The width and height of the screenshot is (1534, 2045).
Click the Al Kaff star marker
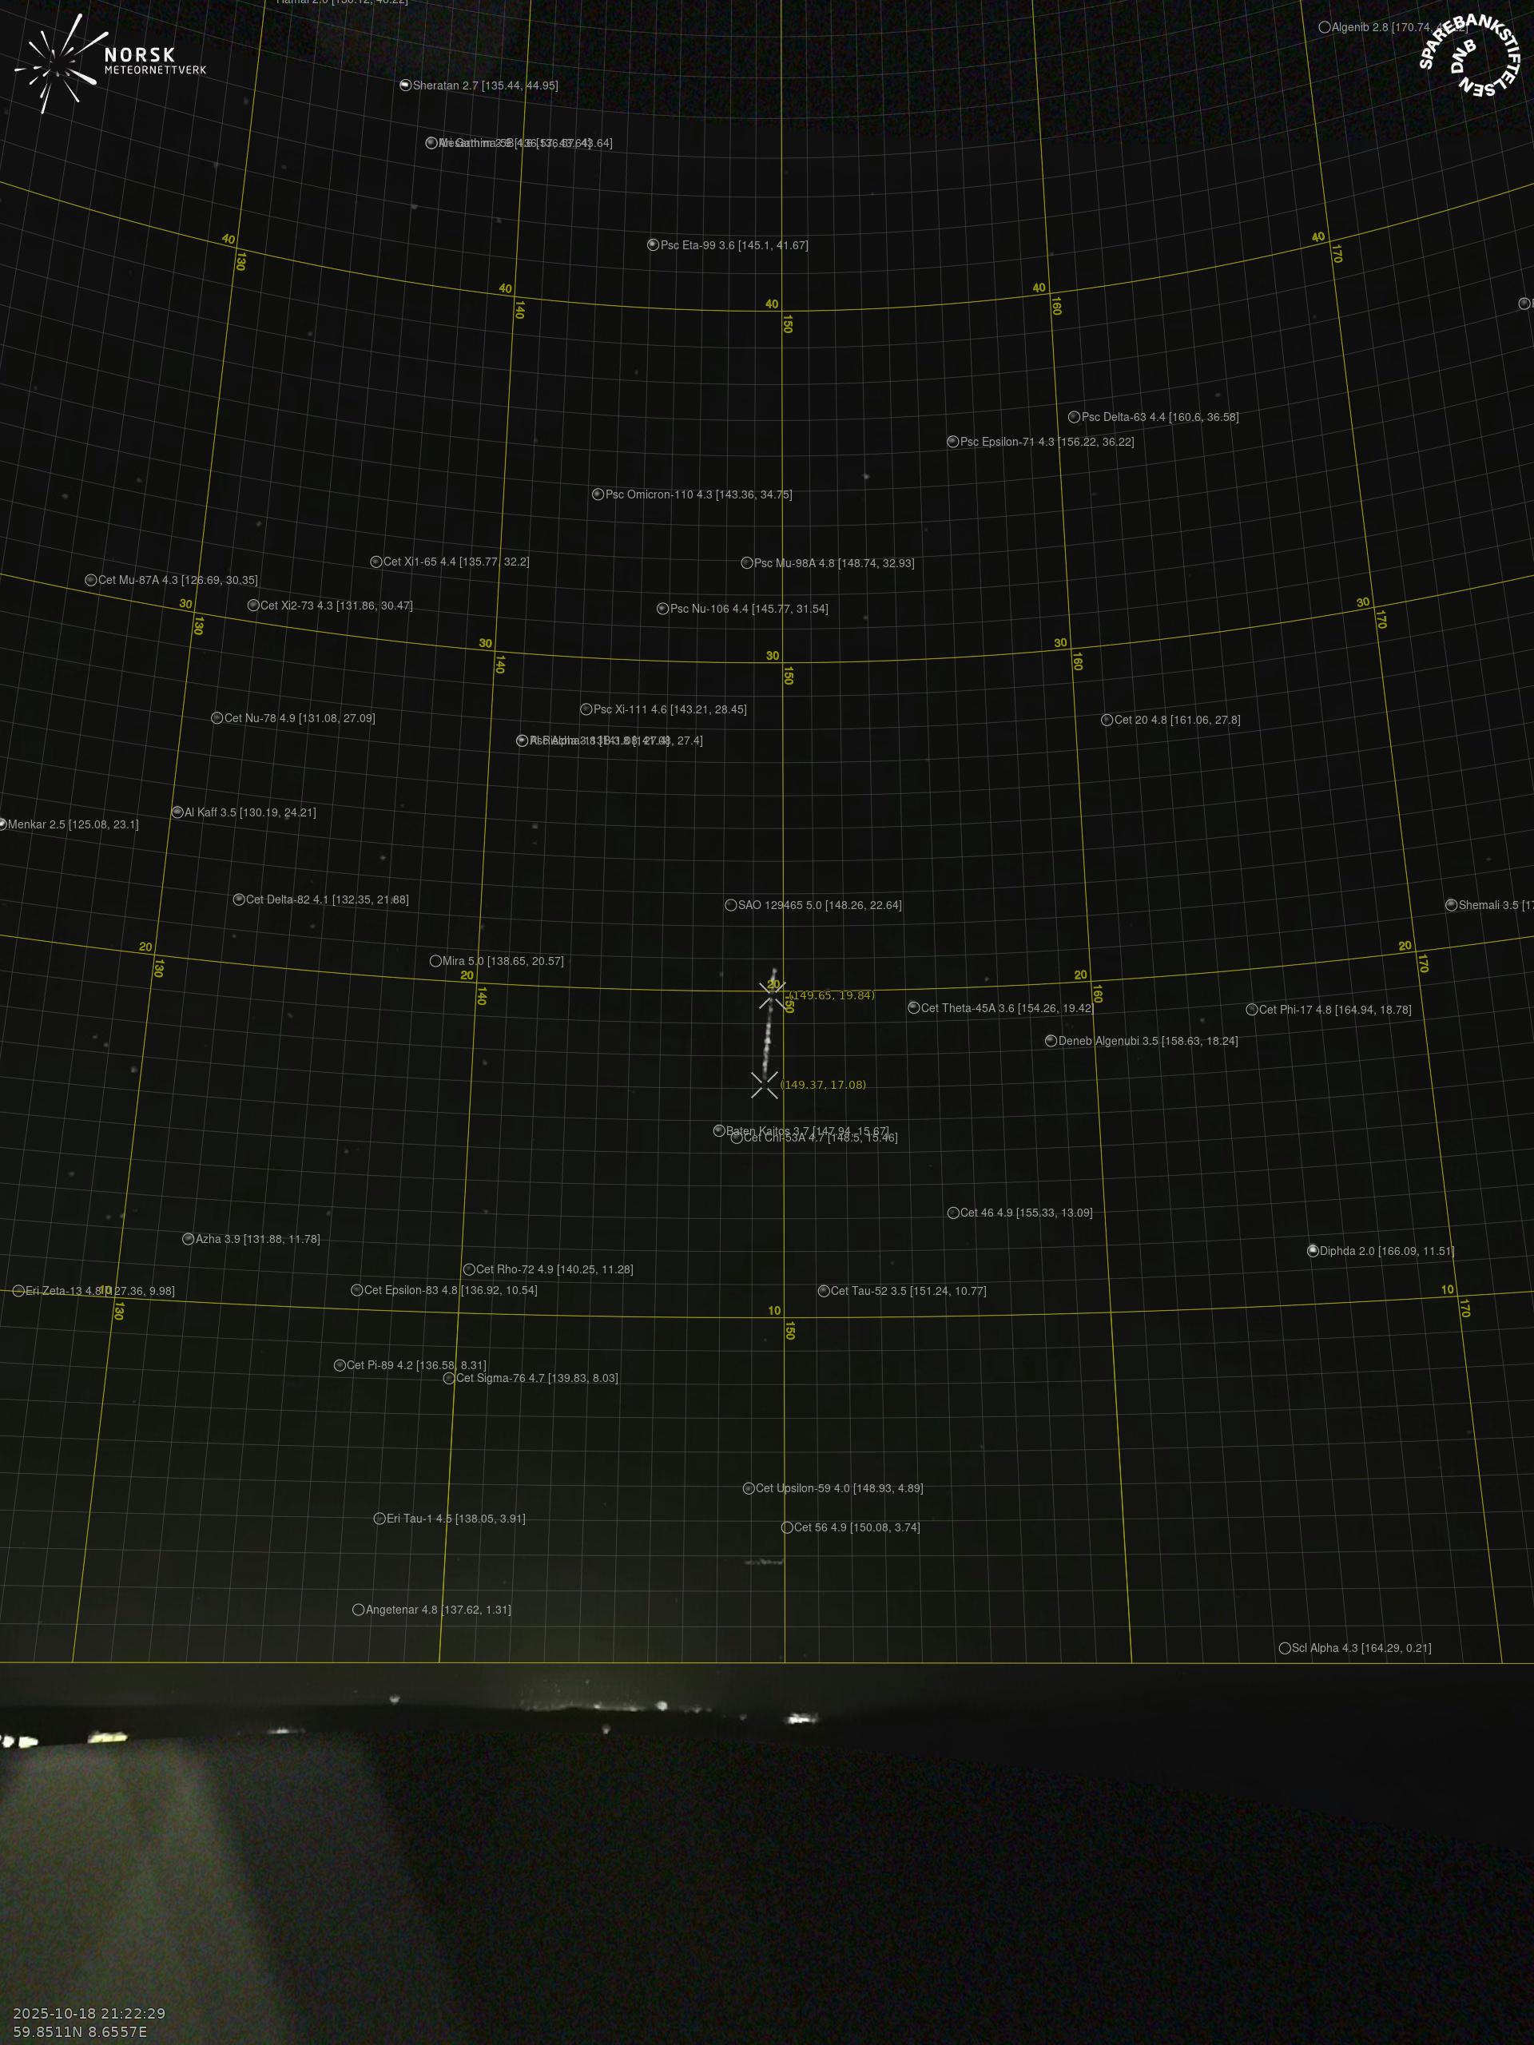click(177, 812)
